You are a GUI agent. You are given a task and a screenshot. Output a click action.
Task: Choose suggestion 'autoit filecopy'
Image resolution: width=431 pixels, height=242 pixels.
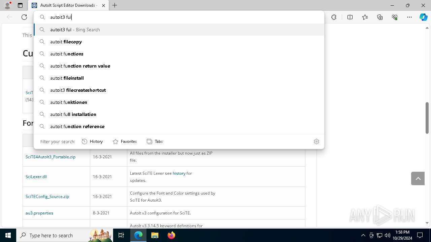[179, 42]
